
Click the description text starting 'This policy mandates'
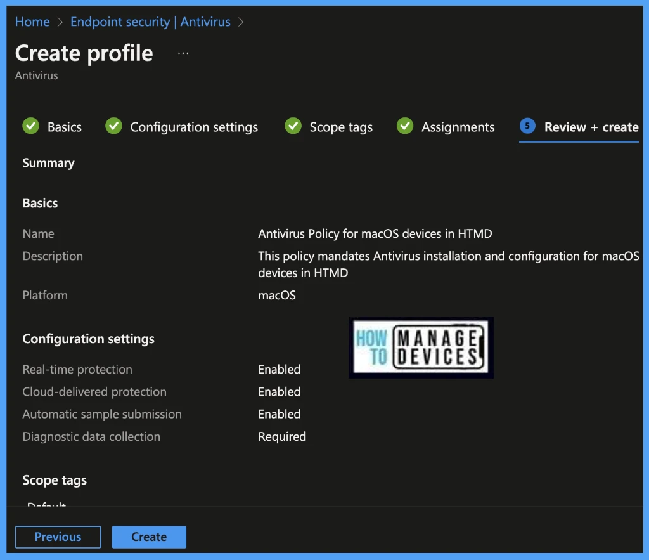(449, 264)
